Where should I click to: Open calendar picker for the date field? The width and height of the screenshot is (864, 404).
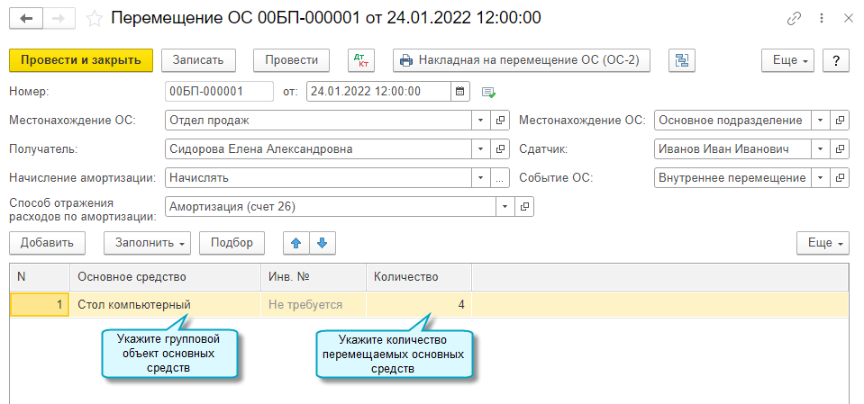pos(460,92)
